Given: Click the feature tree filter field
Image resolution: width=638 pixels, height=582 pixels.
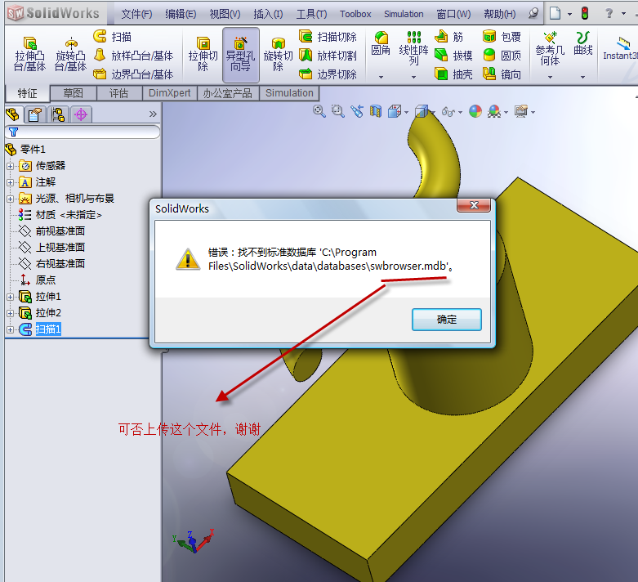Looking at the screenshot, I should tap(83, 132).
